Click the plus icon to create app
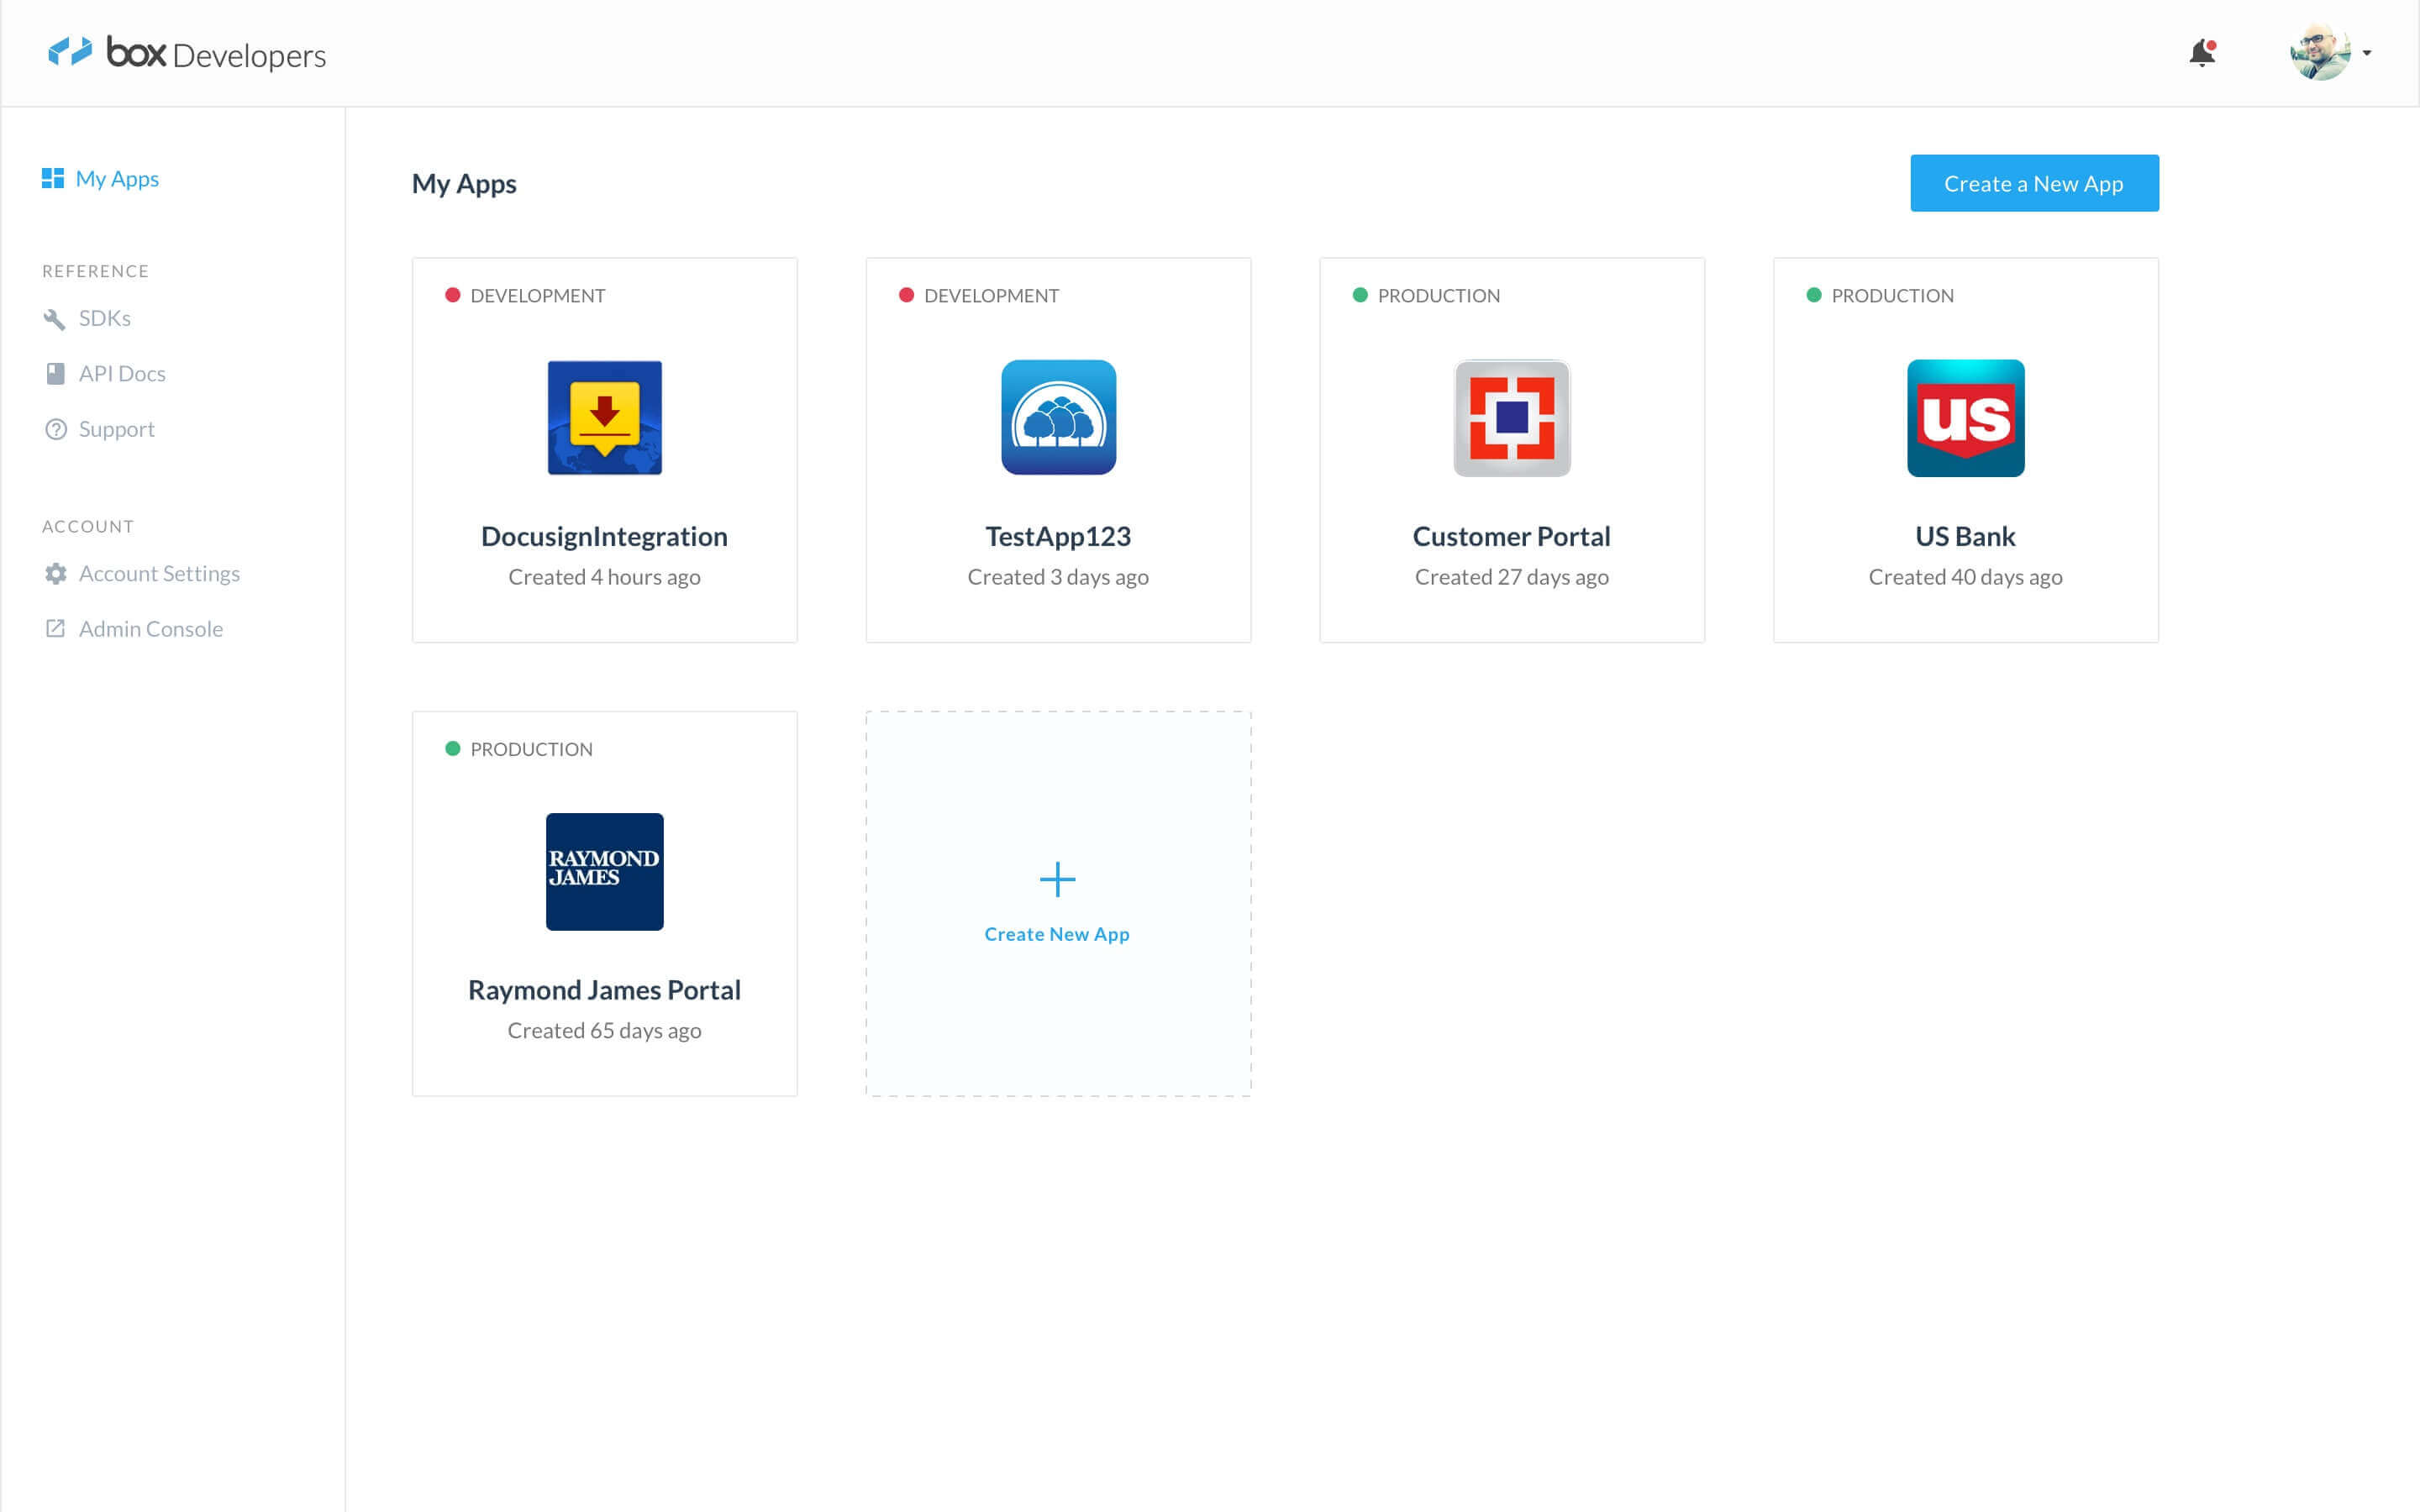The width and height of the screenshot is (2420, 1512). [x=1057, y=879]
